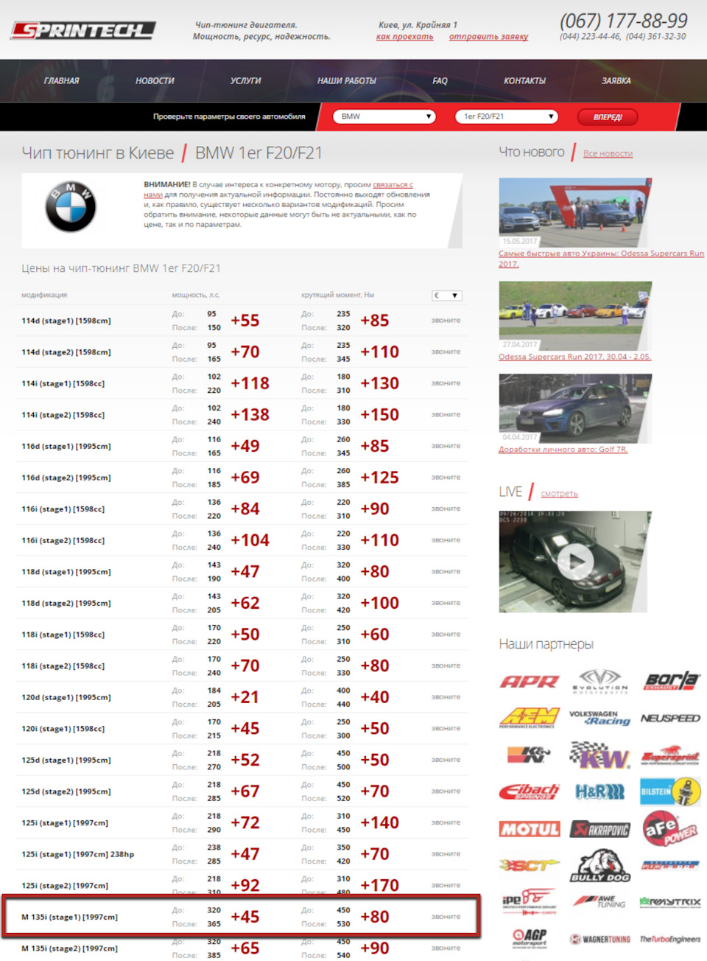
Task: Open the BMW car brand dropdown
Action: [x=384, y=116]
